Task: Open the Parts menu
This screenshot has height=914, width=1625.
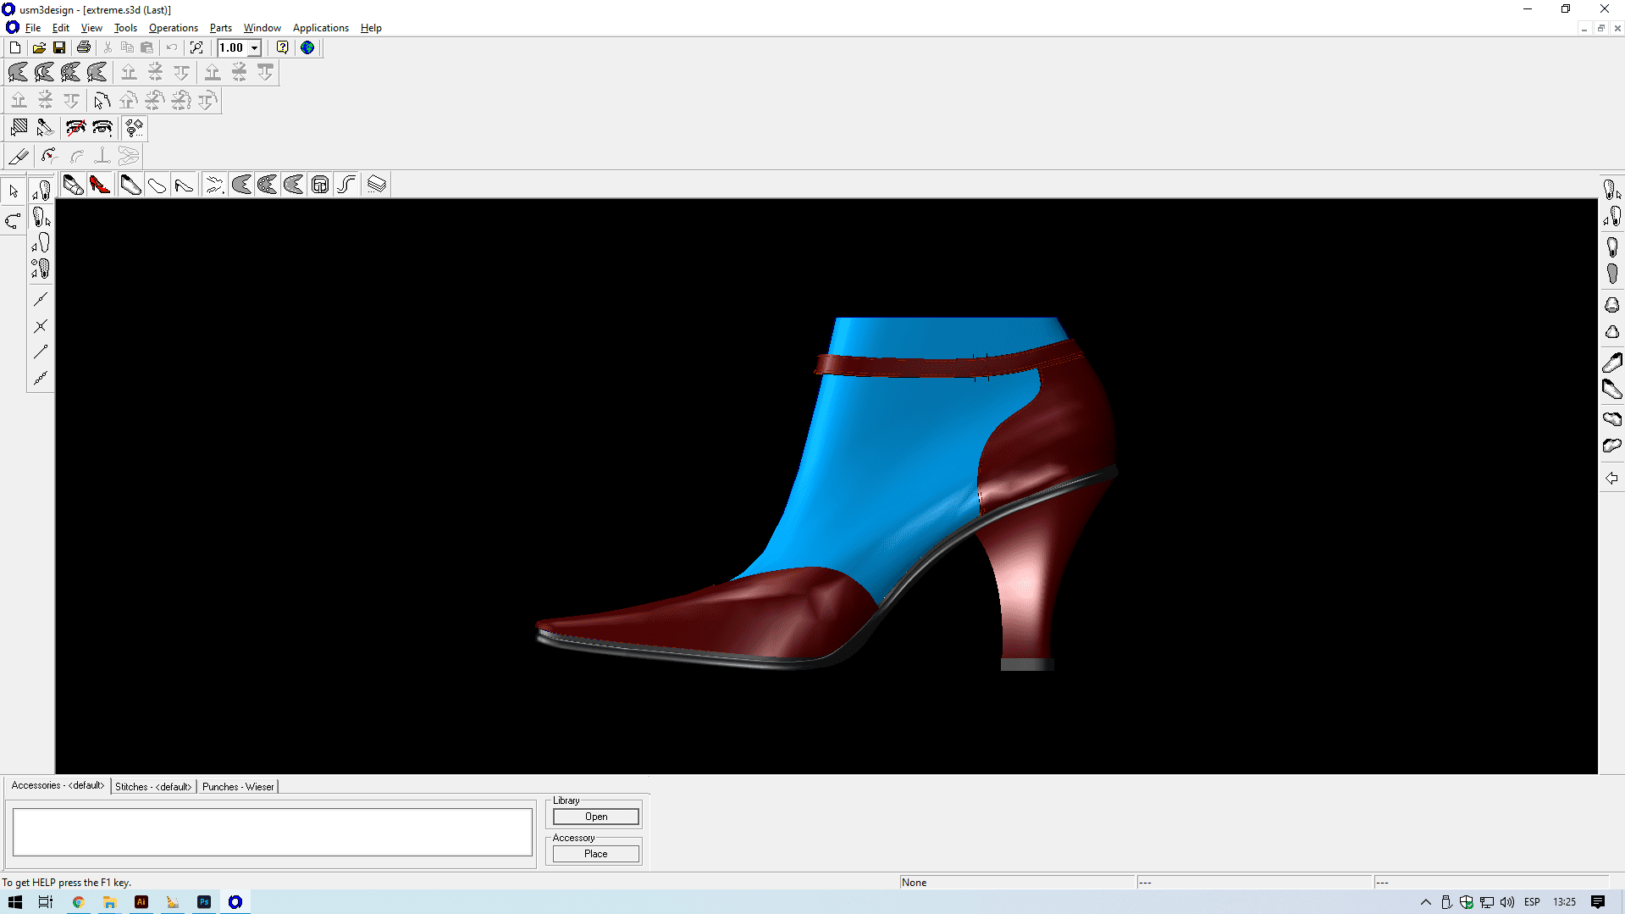Action: (x=220, y=28)
